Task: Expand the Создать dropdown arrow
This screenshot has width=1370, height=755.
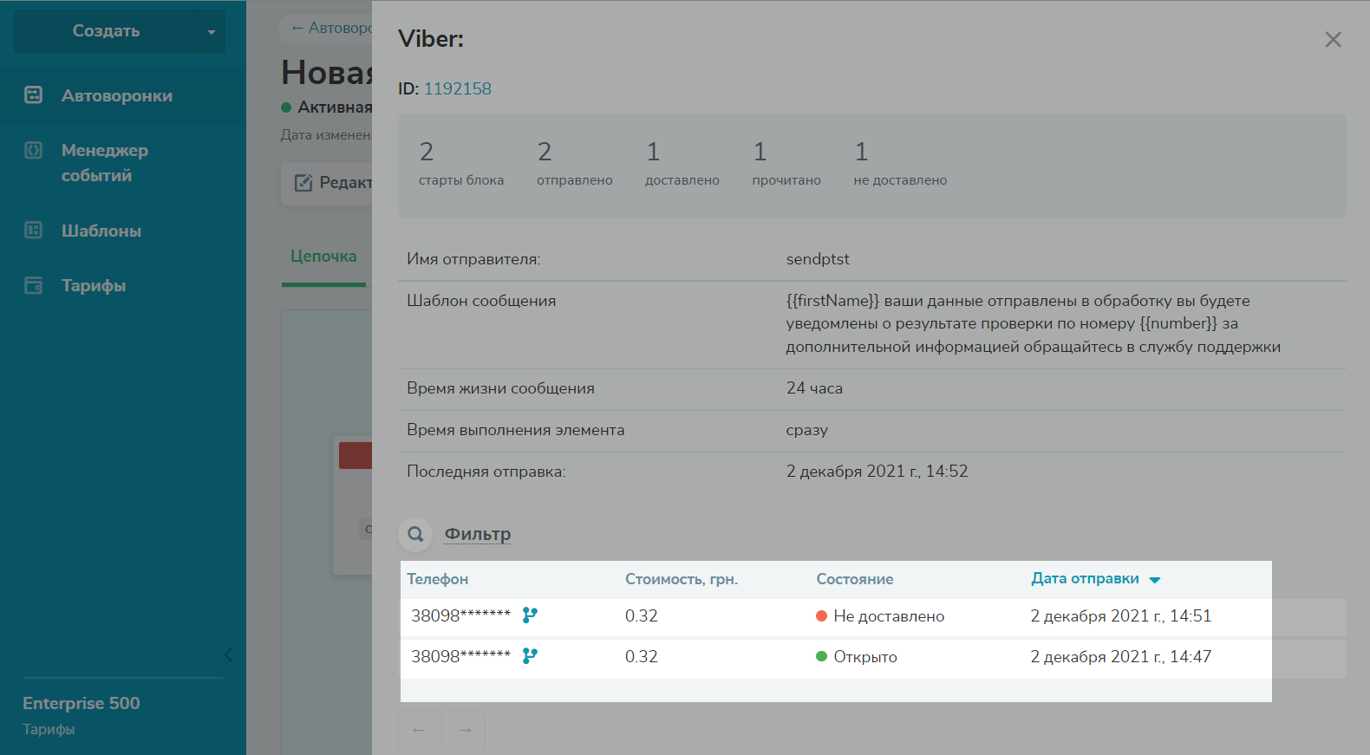Action: coord(211,32)
